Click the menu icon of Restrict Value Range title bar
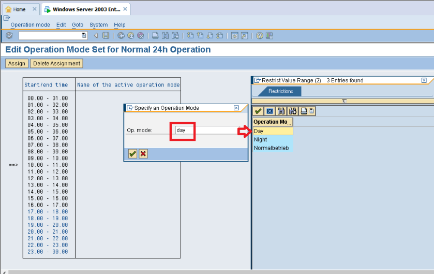Image resolution: width=434 pixels, height=274 pixels. [x=257, y=80]
